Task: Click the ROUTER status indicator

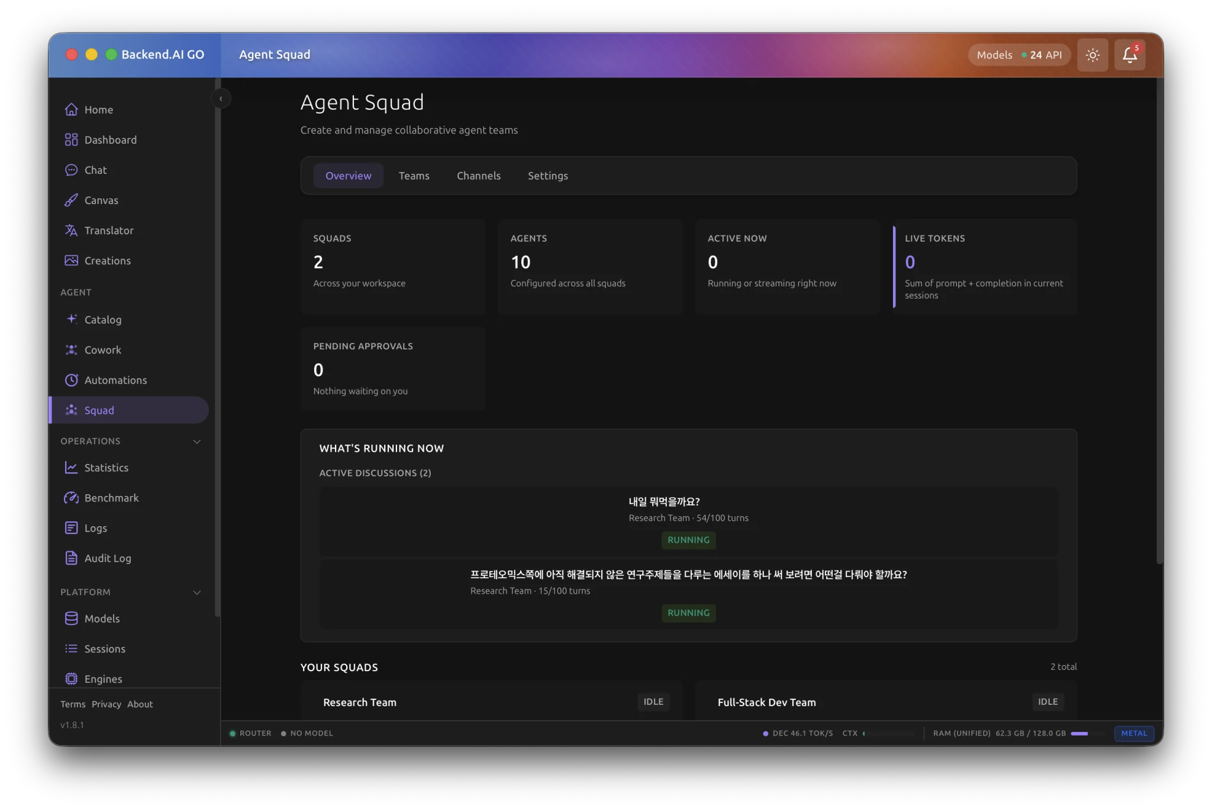Action: point(250,733)
